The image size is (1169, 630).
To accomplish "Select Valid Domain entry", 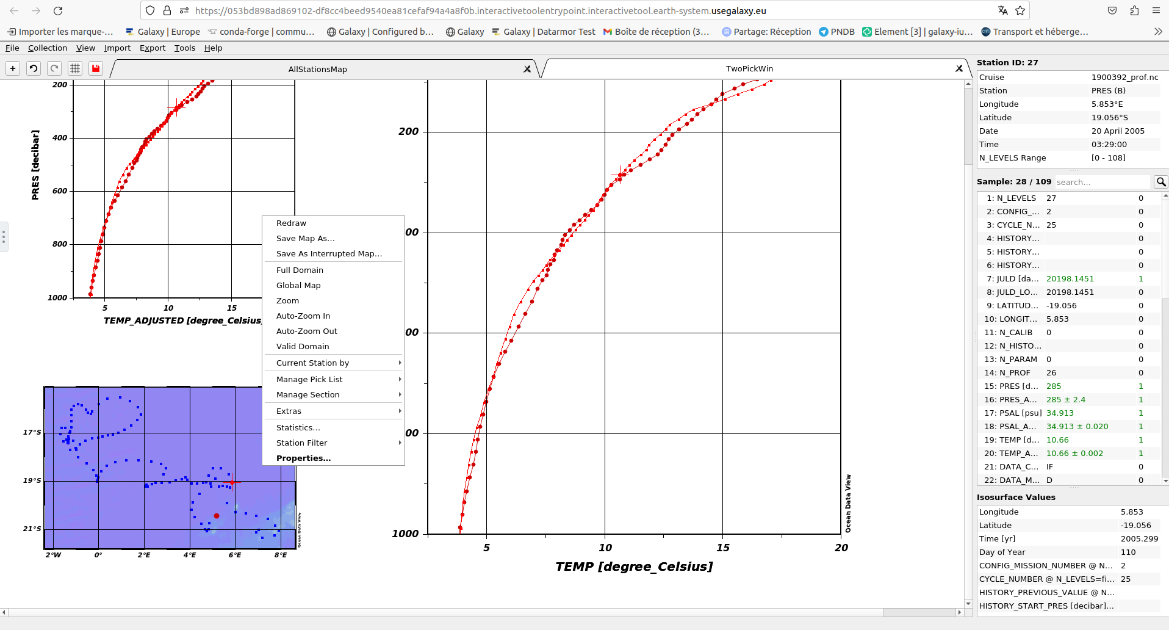I will tap(333, 347).
